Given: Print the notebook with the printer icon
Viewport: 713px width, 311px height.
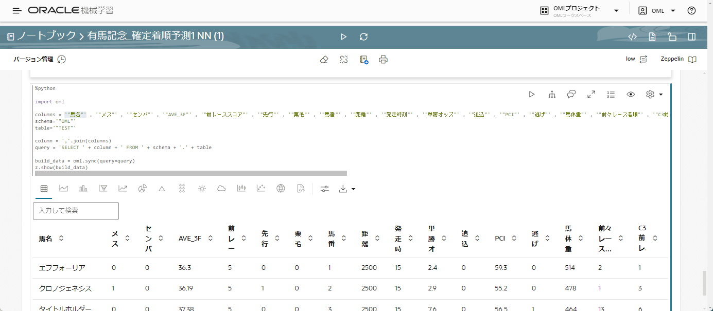Looking at the screenshot, I should [x=383, y=60].
